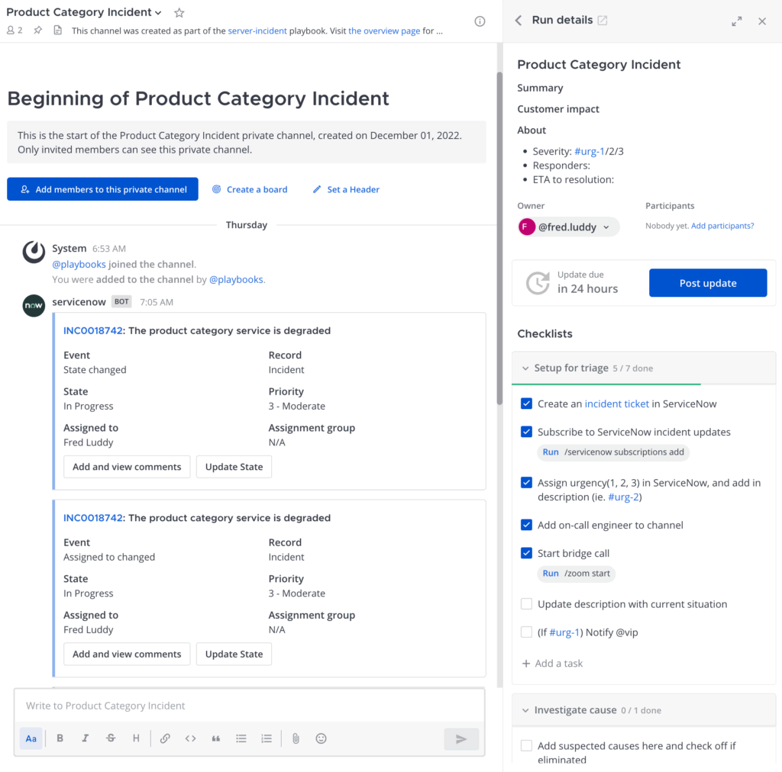The width and height of the screenshot is (782, 772).
Task: Collapse Investigate cause checklist
Action: click(525, 711)
